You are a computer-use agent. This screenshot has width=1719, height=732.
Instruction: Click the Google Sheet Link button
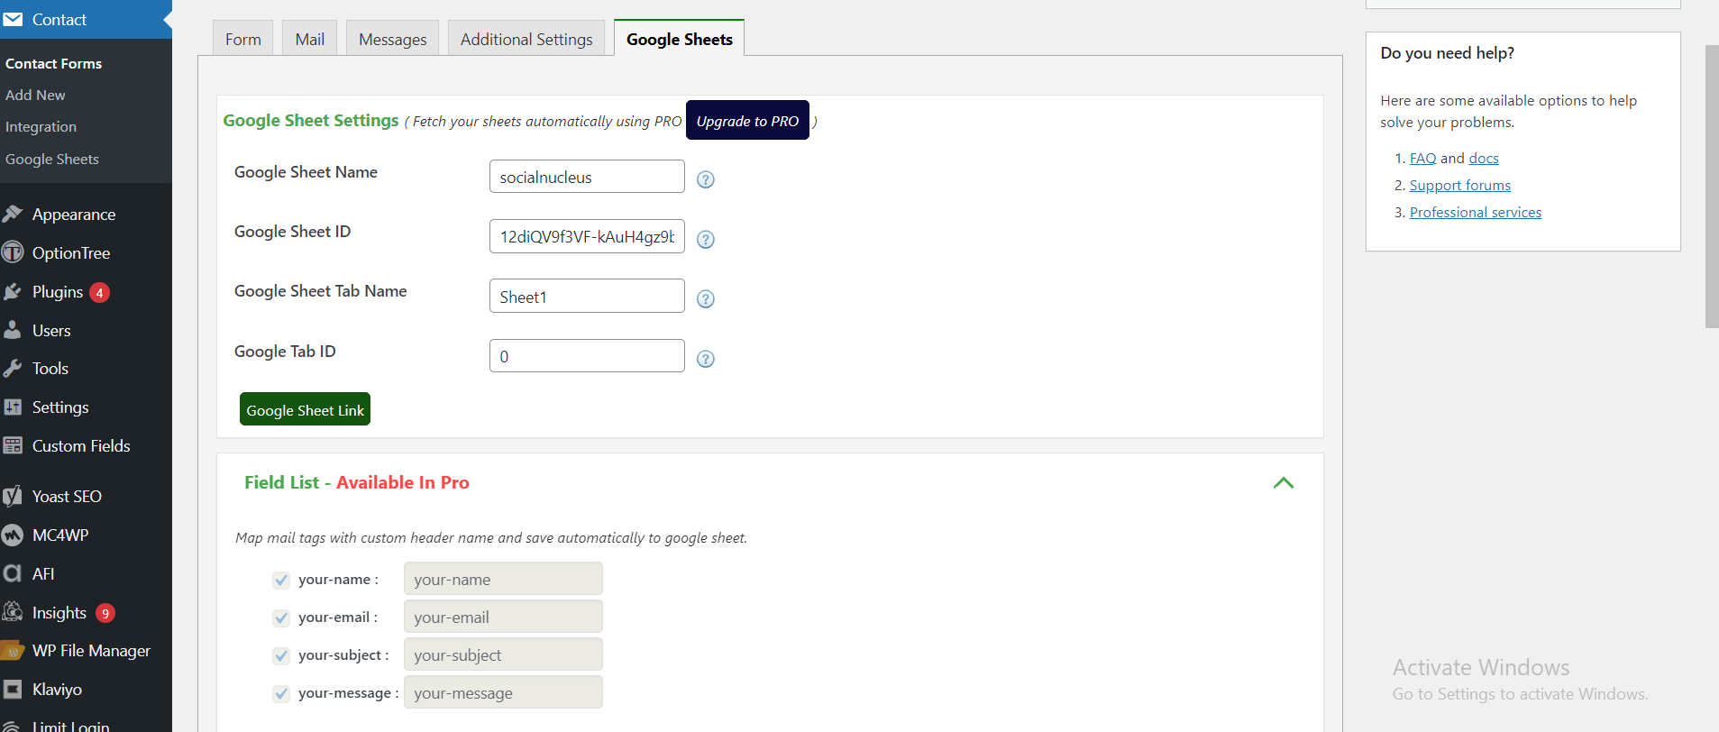(305, 409)
